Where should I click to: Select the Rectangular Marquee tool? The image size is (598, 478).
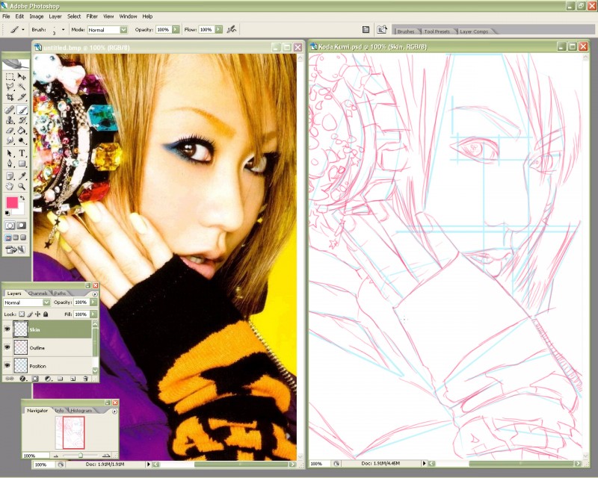[10, 77]
